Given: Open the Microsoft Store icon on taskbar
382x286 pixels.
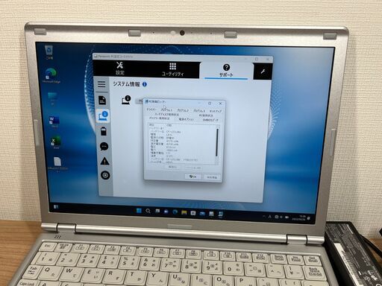Looking at the screenshot, I should point(193,213).
